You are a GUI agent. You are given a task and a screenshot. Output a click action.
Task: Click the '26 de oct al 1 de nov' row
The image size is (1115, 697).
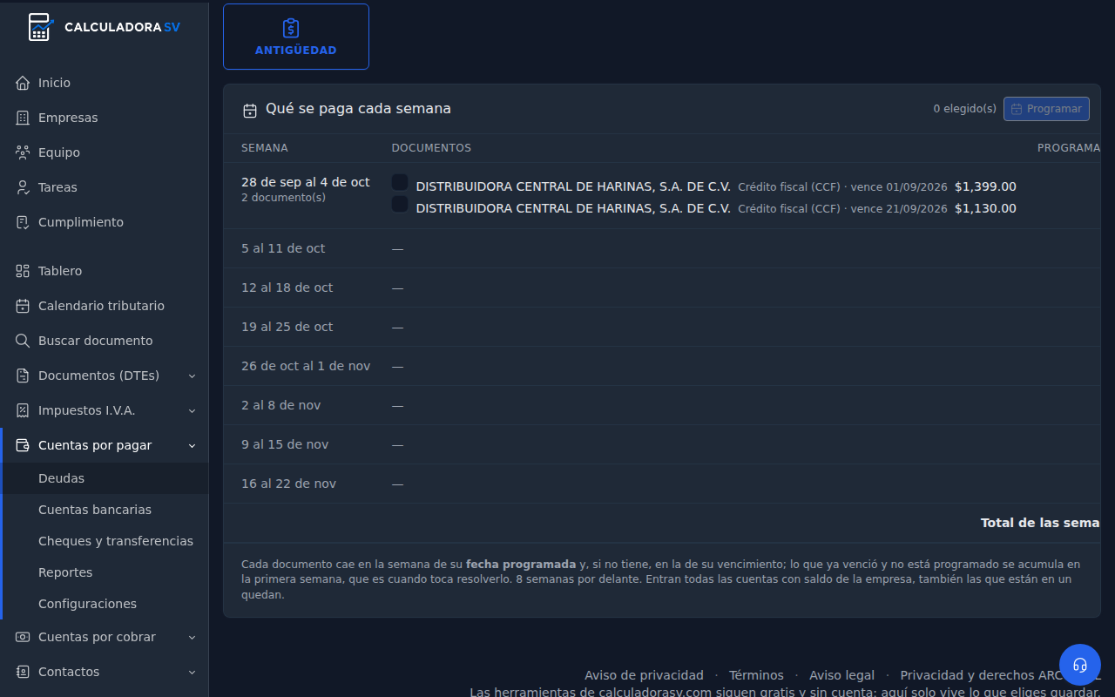point(662,366)
